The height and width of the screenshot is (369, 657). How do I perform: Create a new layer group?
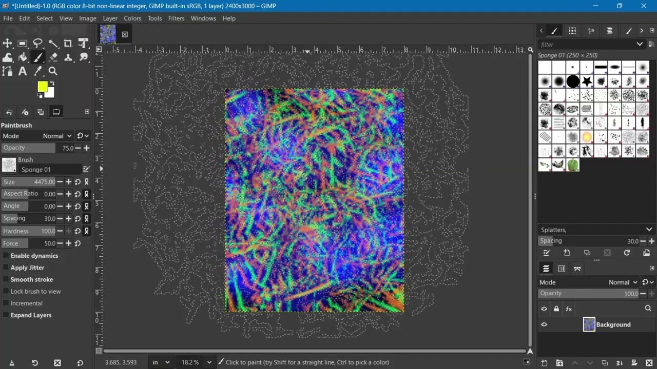tap(559, 363)
